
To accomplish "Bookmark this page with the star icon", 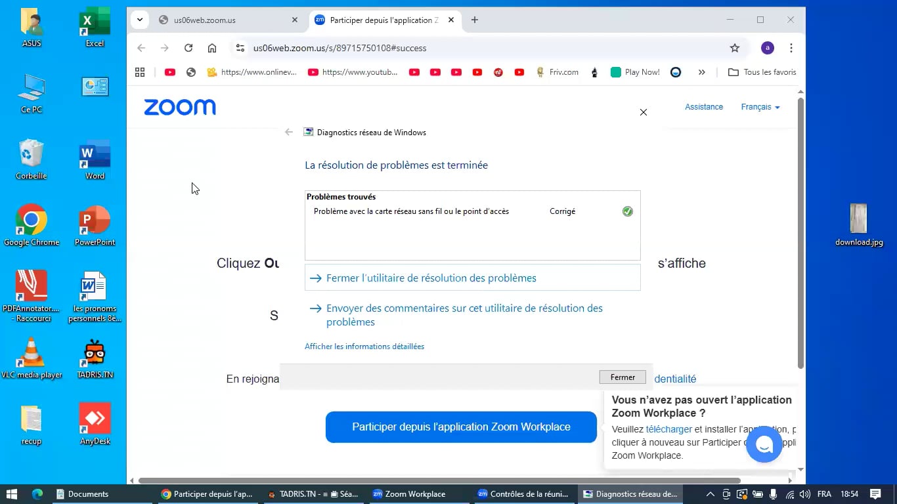I will coord(735,48).
